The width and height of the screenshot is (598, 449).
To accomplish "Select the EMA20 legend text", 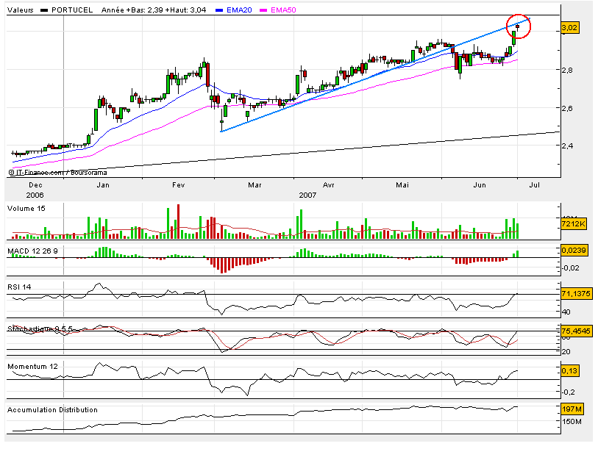I will 239,10.
